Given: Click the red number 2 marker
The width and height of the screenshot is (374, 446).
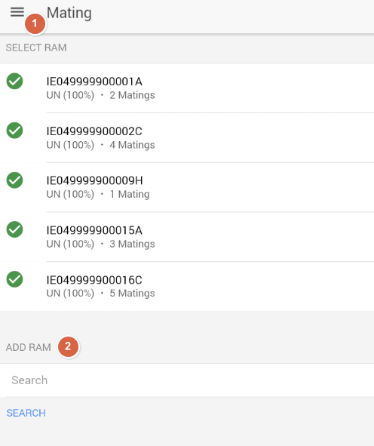Looking at the screenshot, I should pyautogui.click(x=68, y=346).
